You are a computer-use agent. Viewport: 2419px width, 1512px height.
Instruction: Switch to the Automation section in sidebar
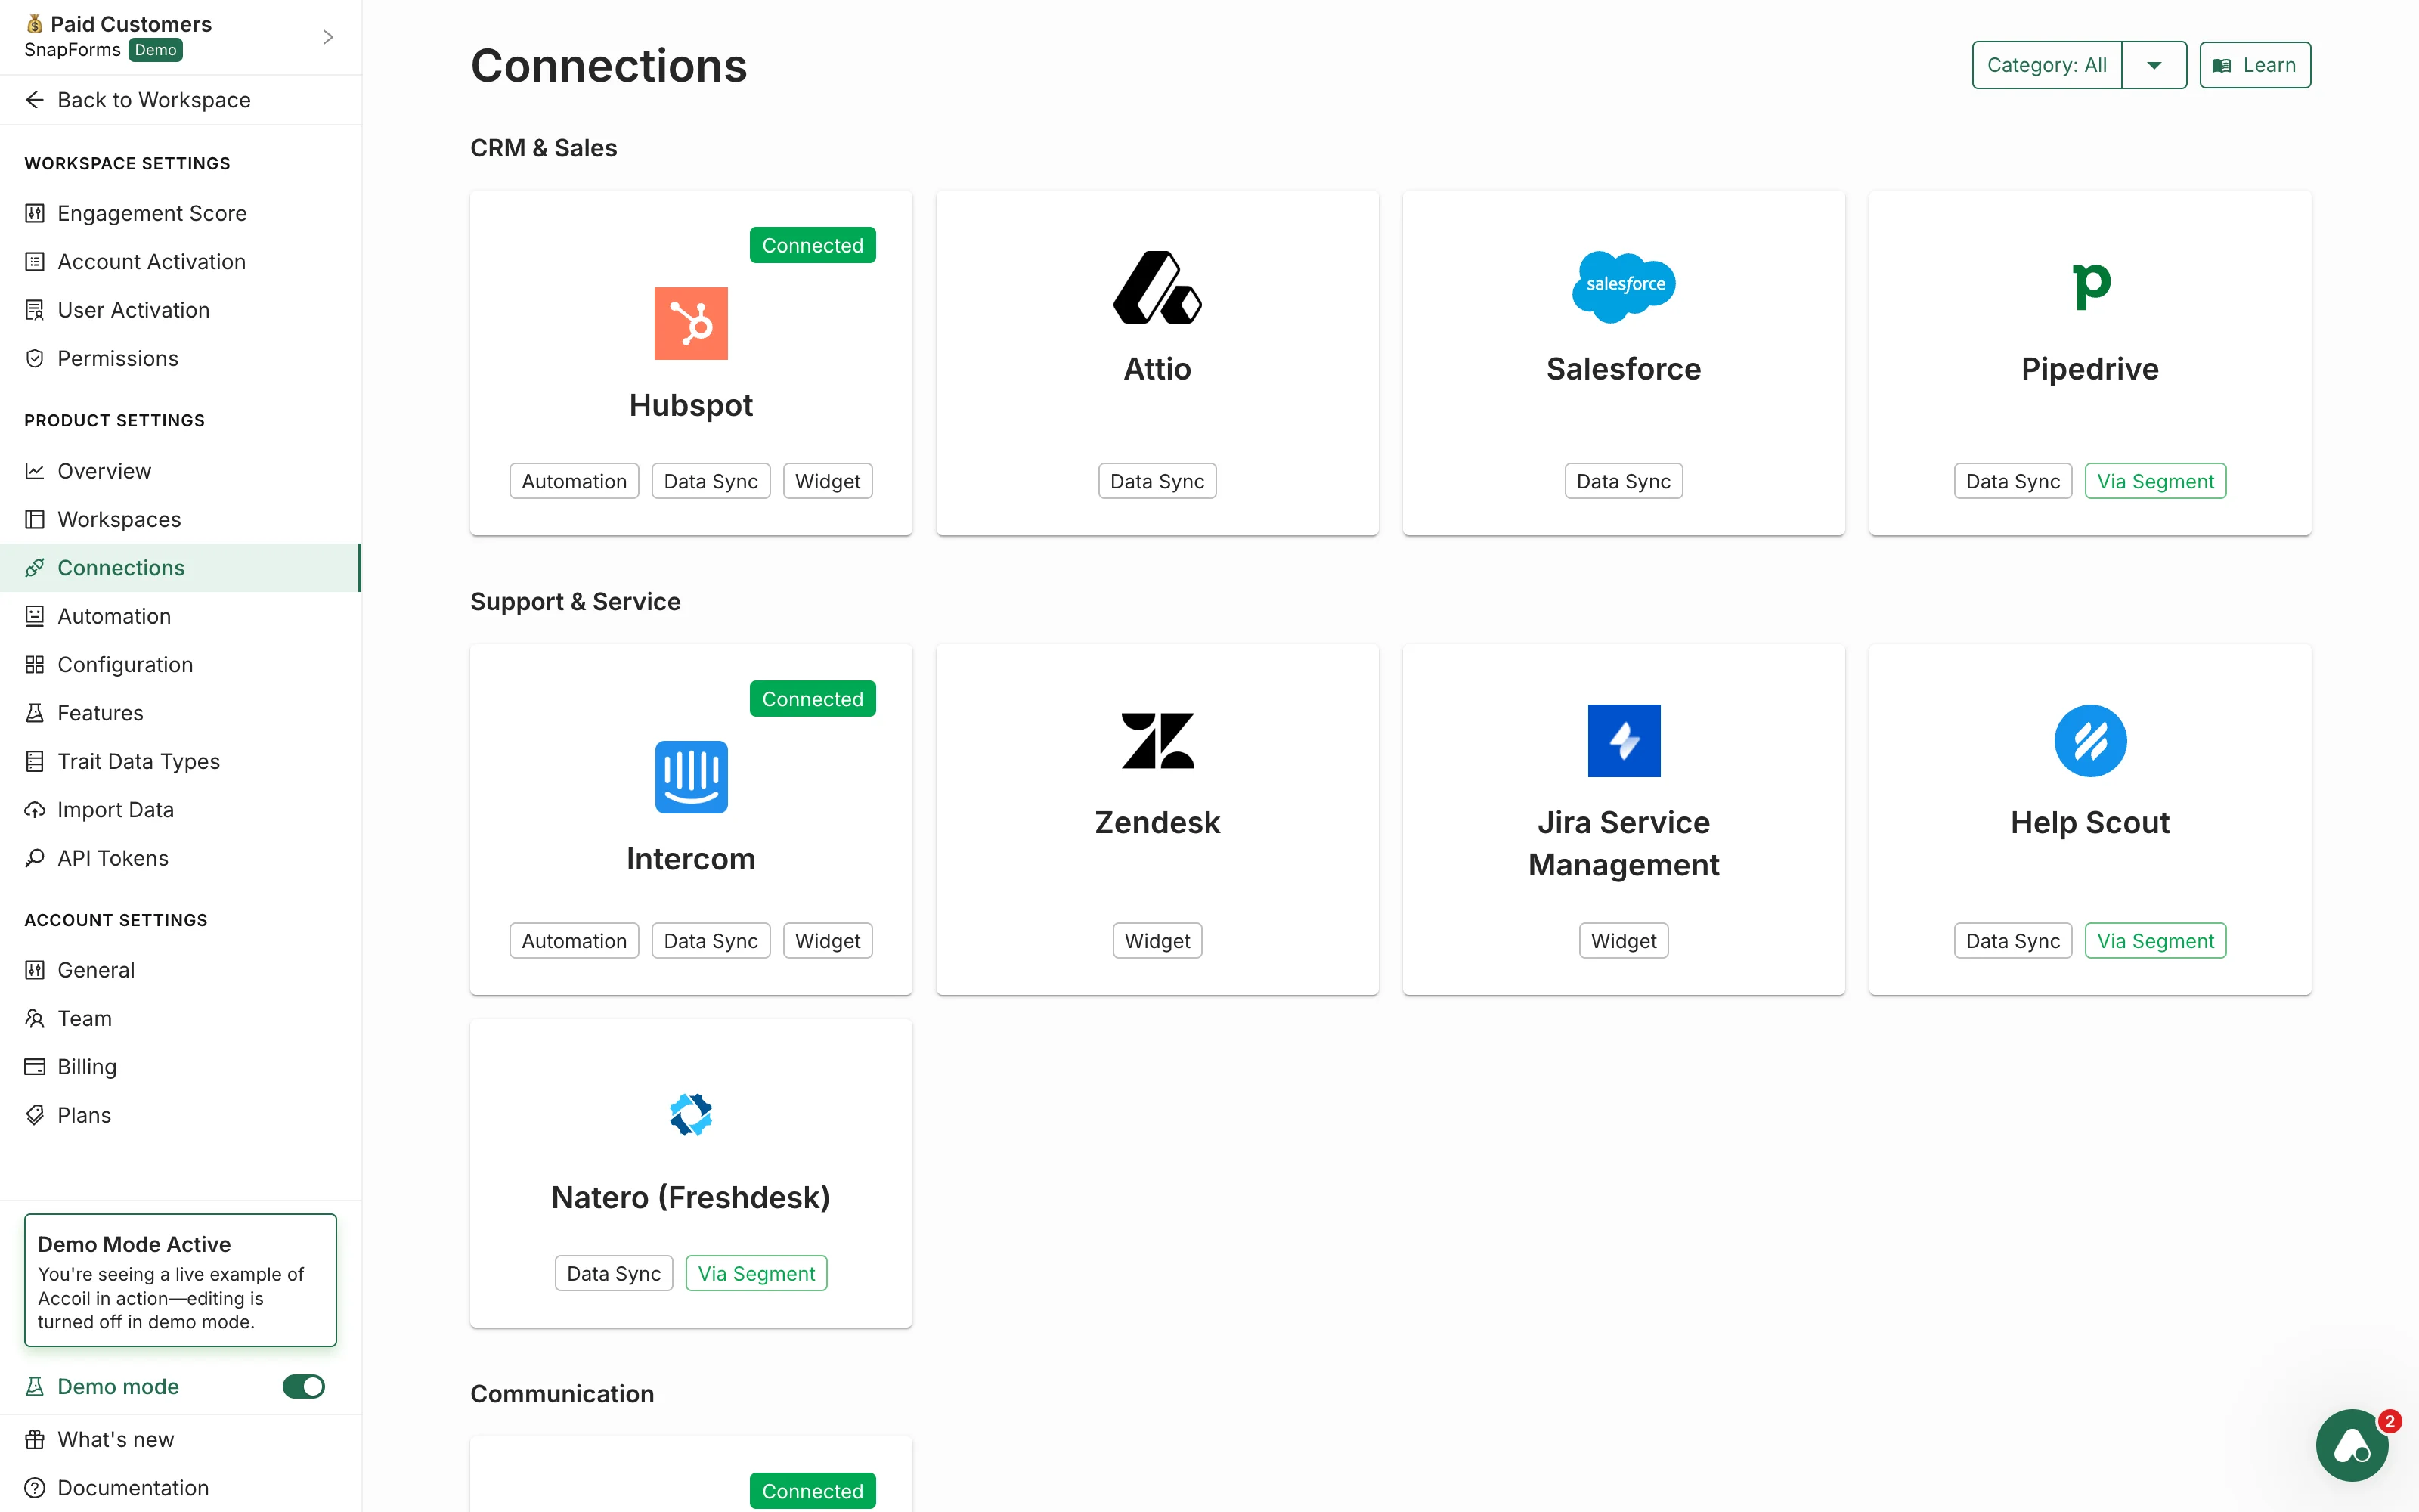112,616
